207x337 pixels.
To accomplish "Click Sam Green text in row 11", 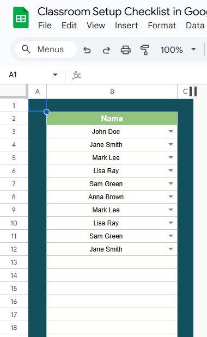I will click(106, 236).
